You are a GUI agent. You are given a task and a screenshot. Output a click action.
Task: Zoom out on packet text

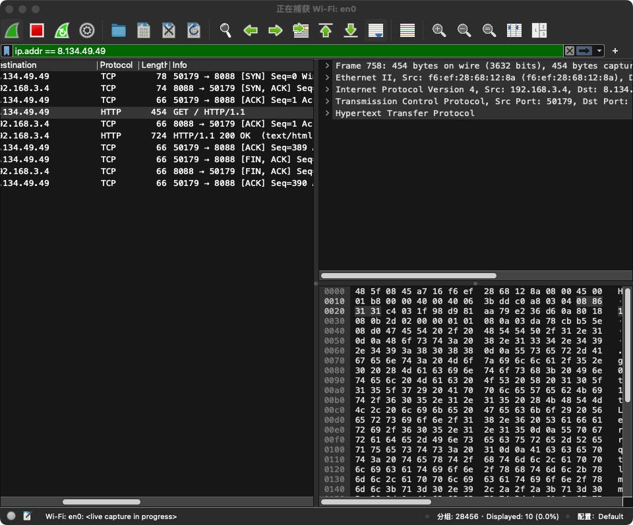click(464, 30)
